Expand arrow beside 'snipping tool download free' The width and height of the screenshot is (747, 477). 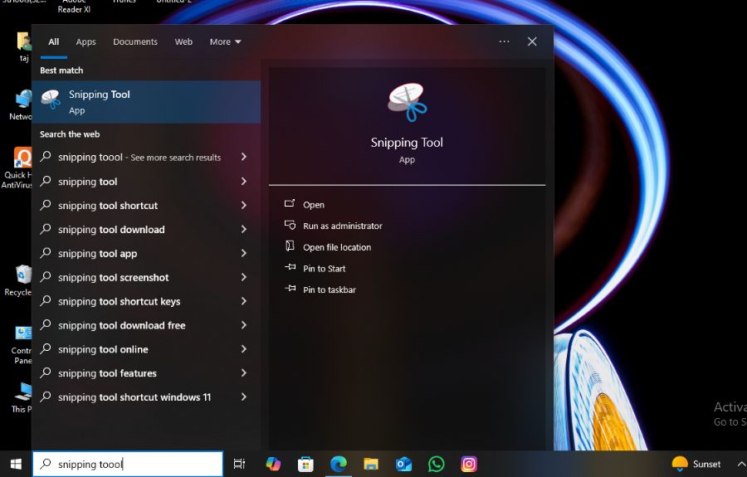(x=243, y=324)
